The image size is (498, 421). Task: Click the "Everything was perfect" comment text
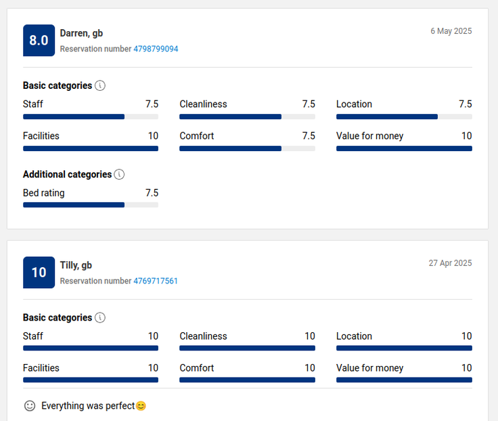(88, 405)
